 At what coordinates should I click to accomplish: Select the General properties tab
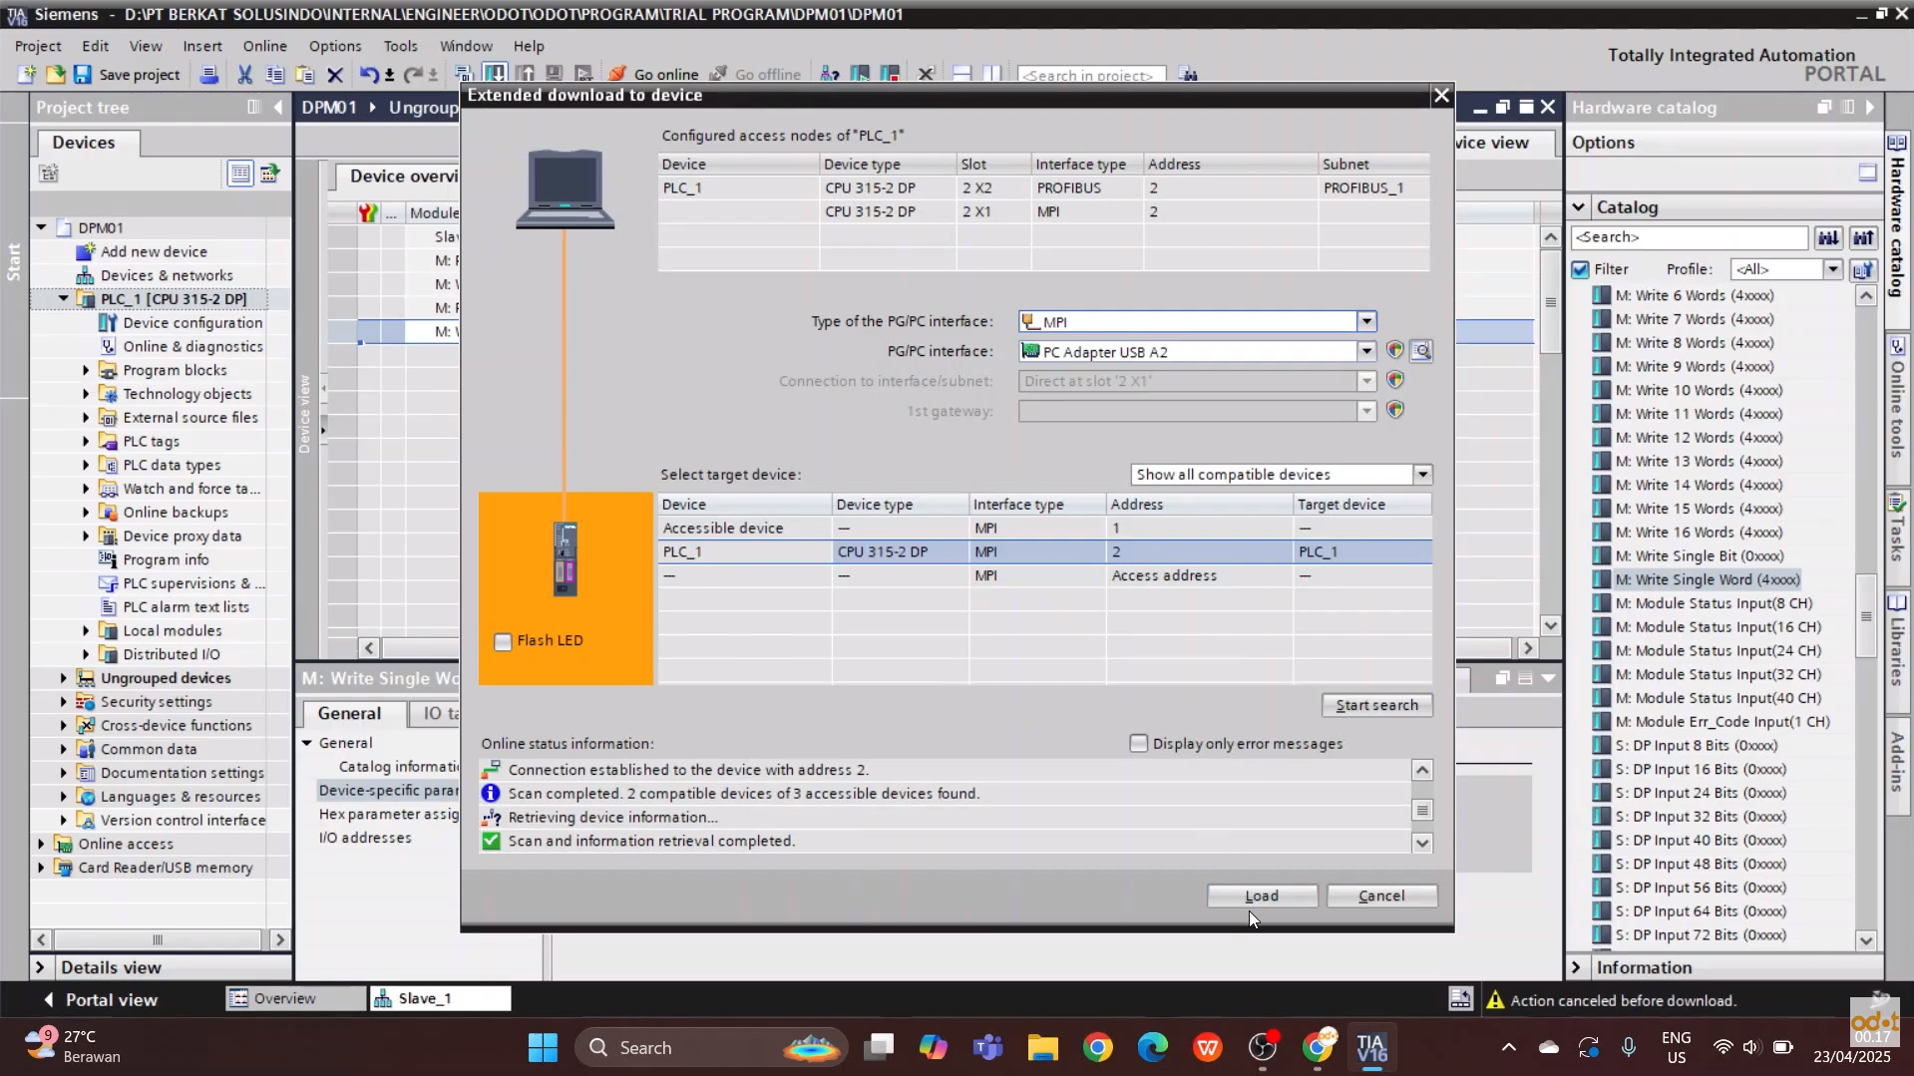coord(349,713)
